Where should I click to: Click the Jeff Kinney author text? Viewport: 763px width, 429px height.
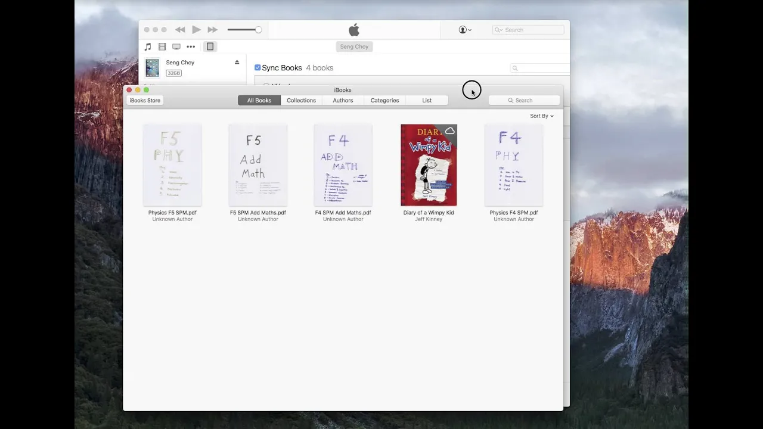(429, 219)
